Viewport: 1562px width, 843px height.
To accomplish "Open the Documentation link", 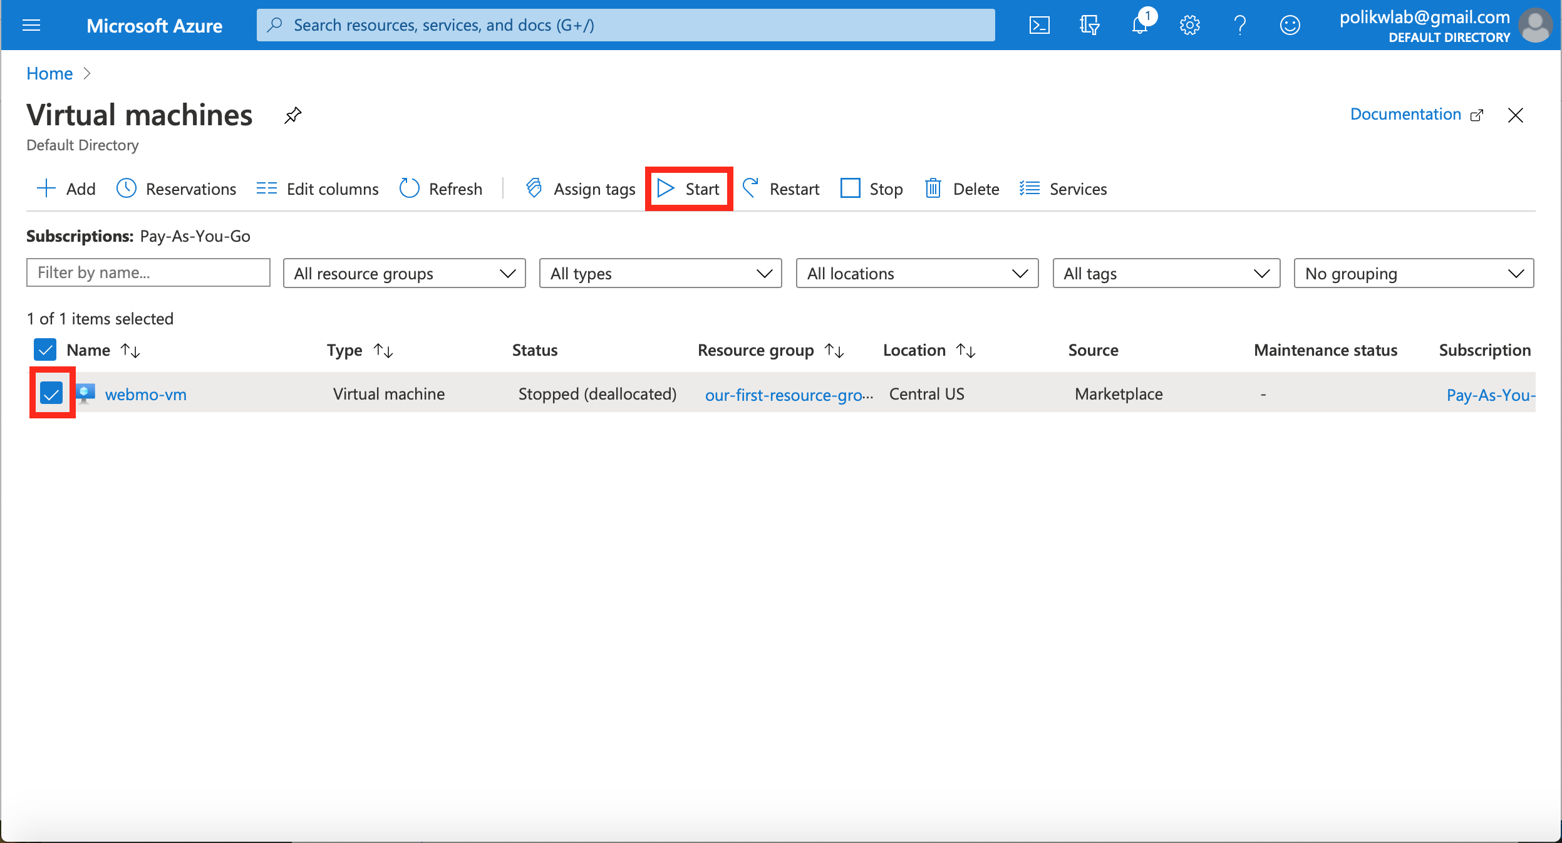I will (1405, 115).
